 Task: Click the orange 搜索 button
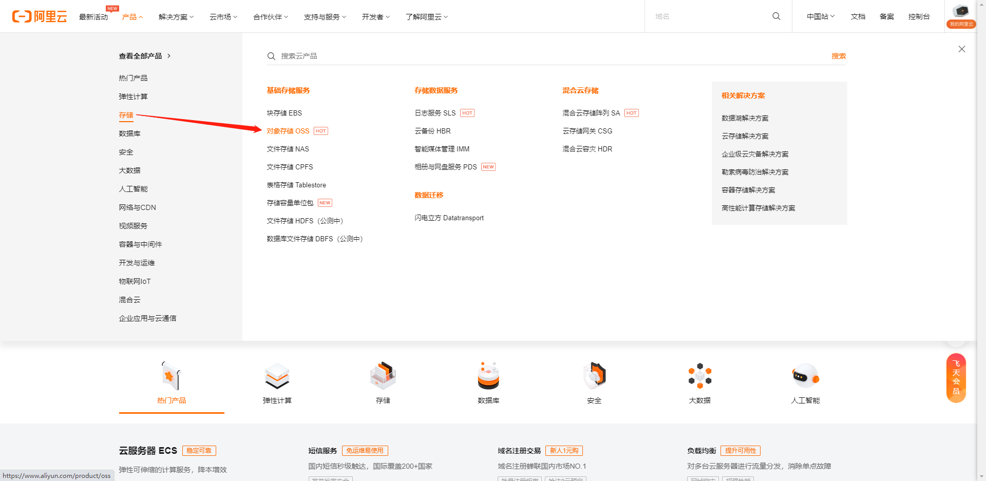839,56
